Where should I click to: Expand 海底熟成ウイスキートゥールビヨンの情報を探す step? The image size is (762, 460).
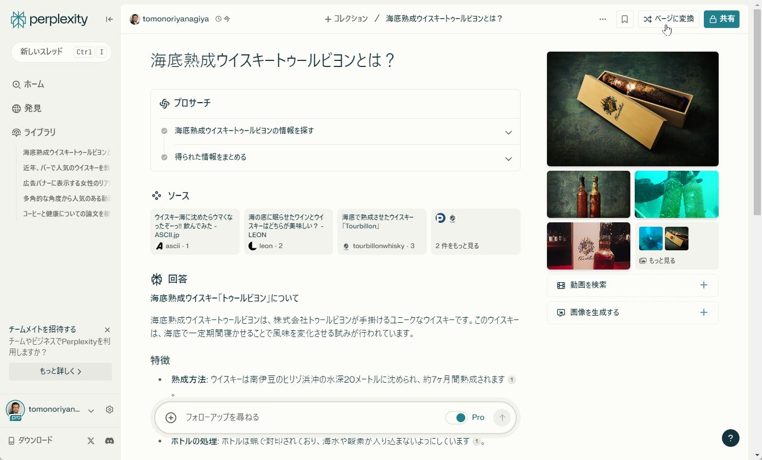[x=507, y=132]
